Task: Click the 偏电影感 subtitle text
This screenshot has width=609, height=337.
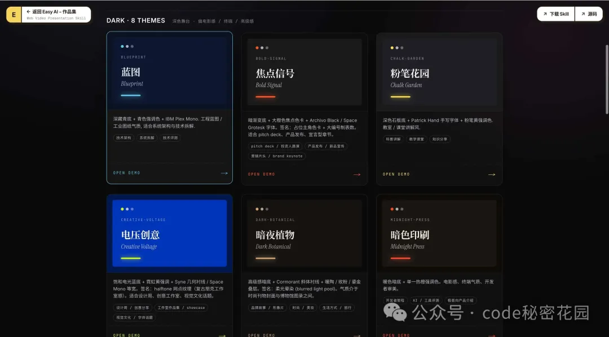Action: point(206,21)
